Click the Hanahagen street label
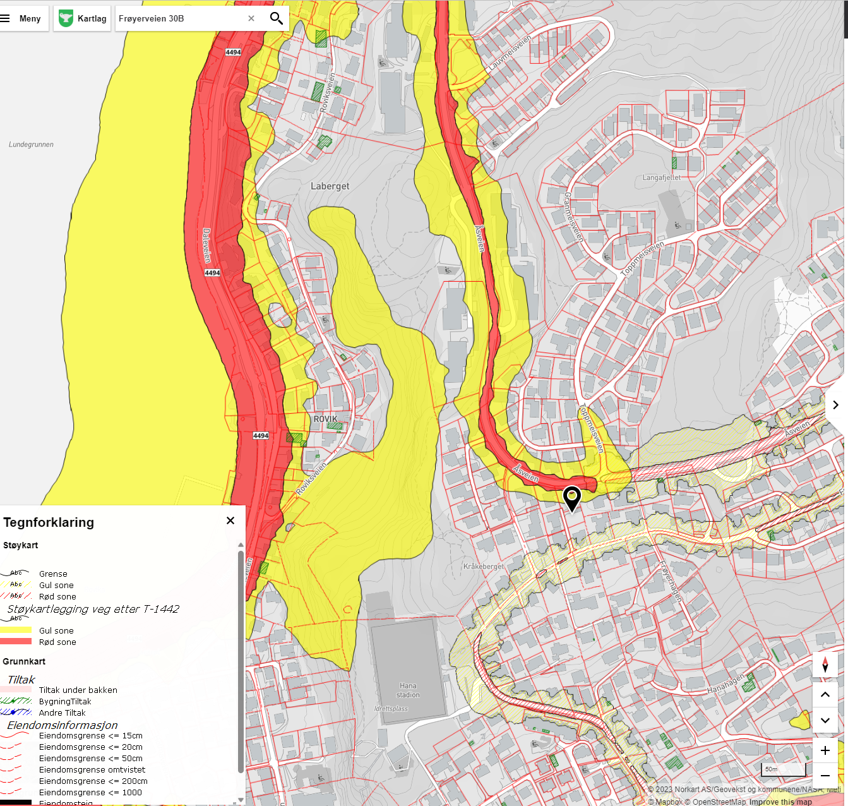Screen dimensions: 848x806 (726, 683)
